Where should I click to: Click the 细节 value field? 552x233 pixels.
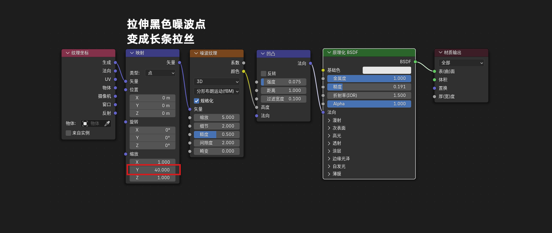tap(217, 126)
